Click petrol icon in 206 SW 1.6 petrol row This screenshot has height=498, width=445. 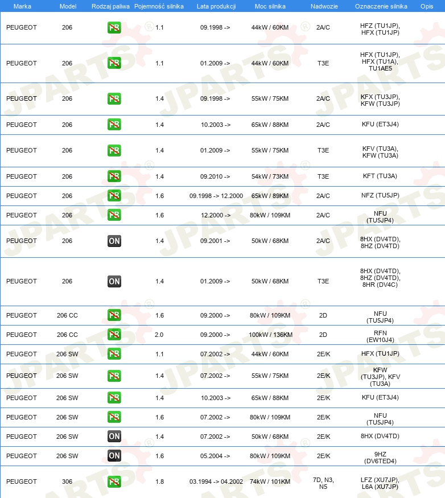coord(114,417)
